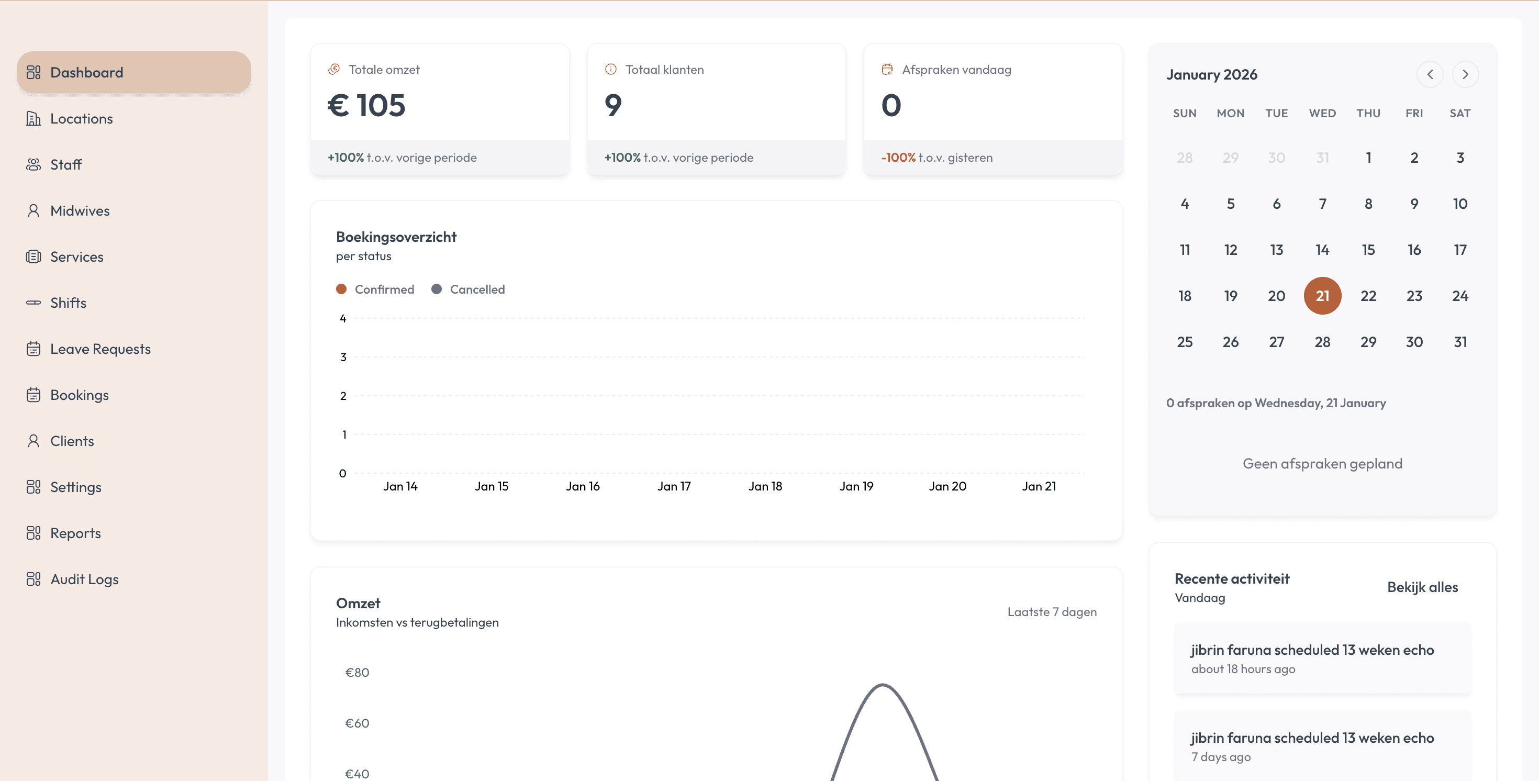Image resolution: width=1539 pixels, height=781 pixels.
Task: Go to previous month in calendar
Action: (x=1430, y=74)
